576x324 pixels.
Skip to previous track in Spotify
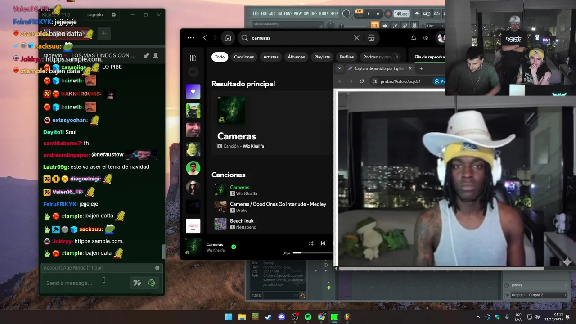(x=323, y=243)
